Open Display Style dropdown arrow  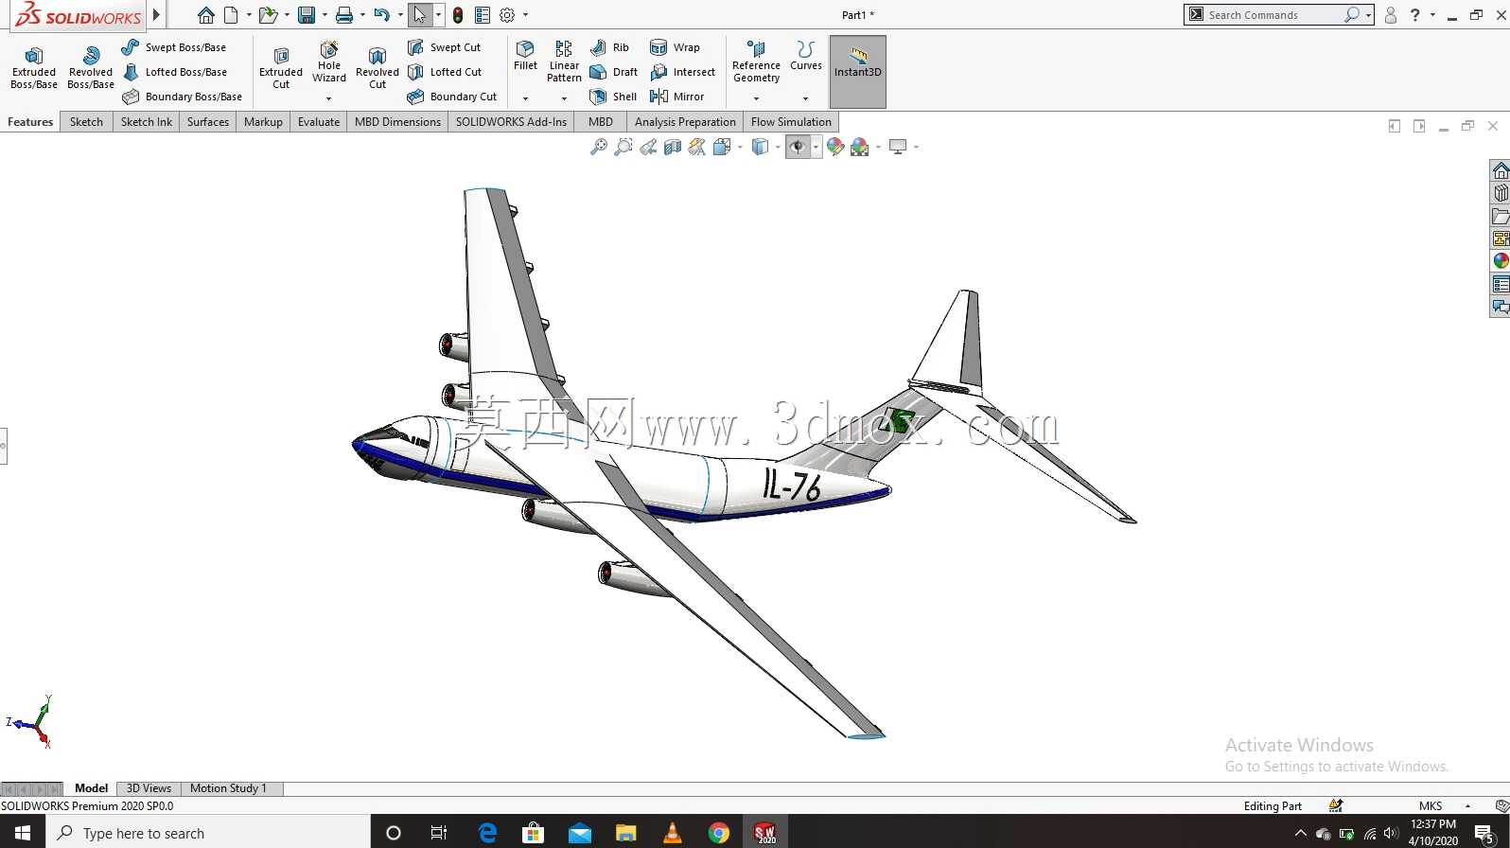778,147
